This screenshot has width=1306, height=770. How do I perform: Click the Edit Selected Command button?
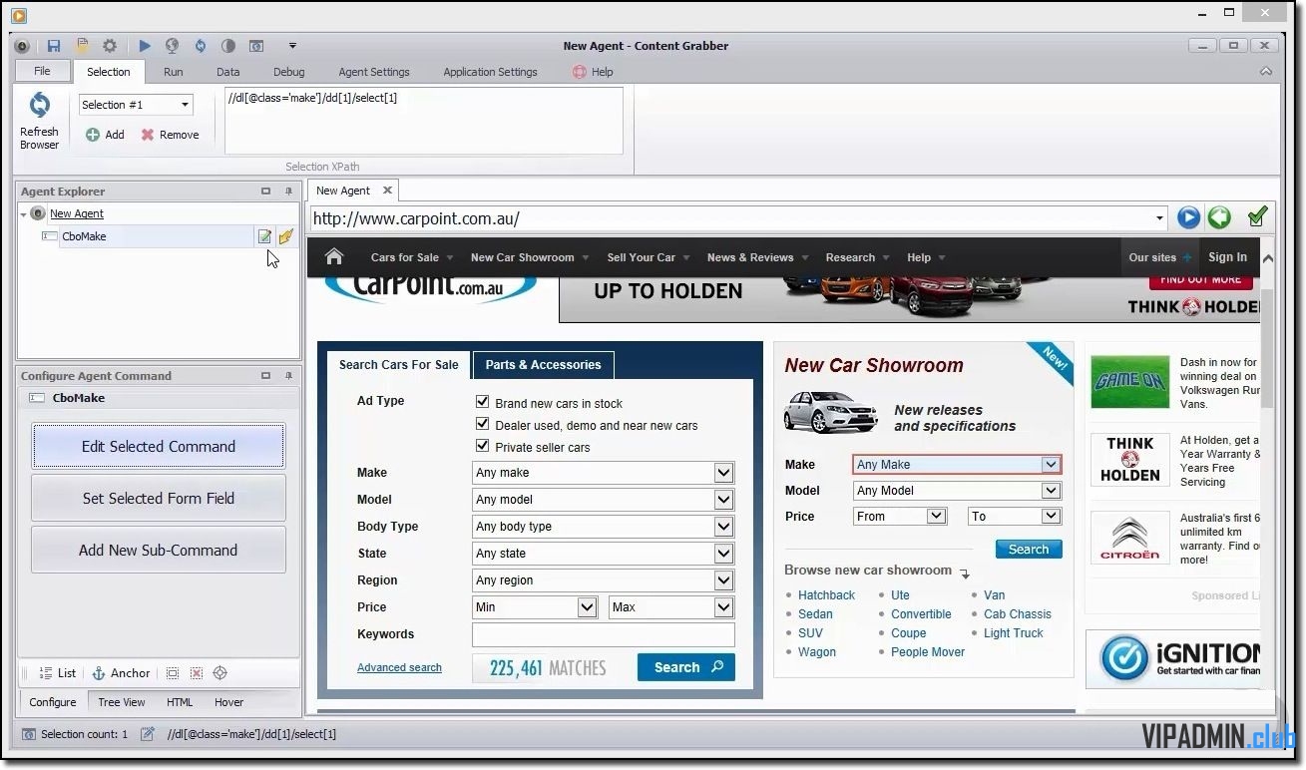159,446
